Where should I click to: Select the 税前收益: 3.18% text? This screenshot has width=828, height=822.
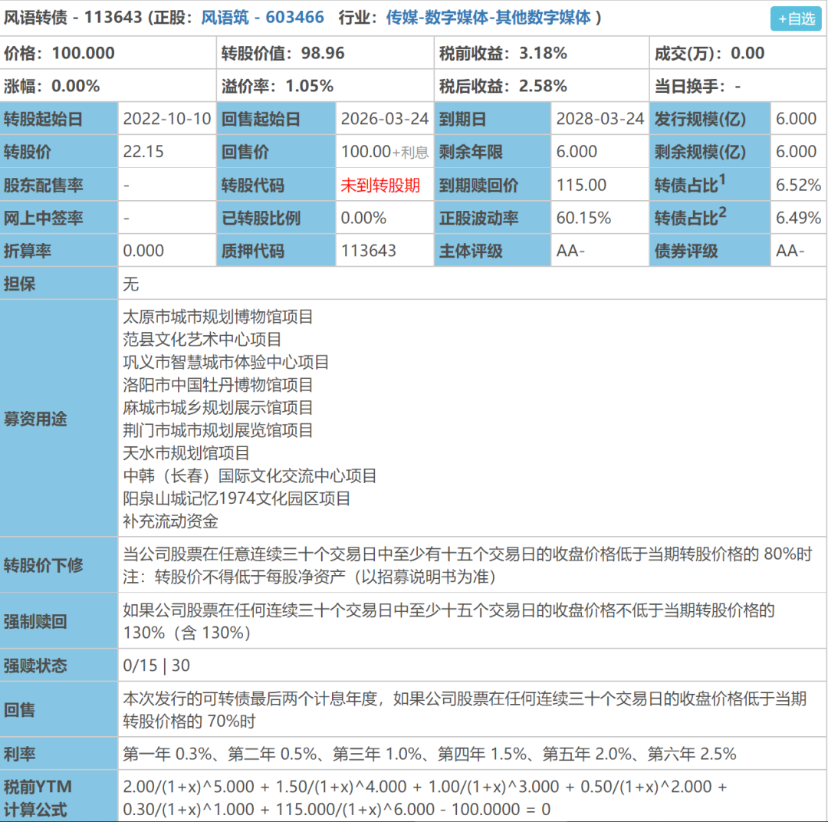click(503, 53)
